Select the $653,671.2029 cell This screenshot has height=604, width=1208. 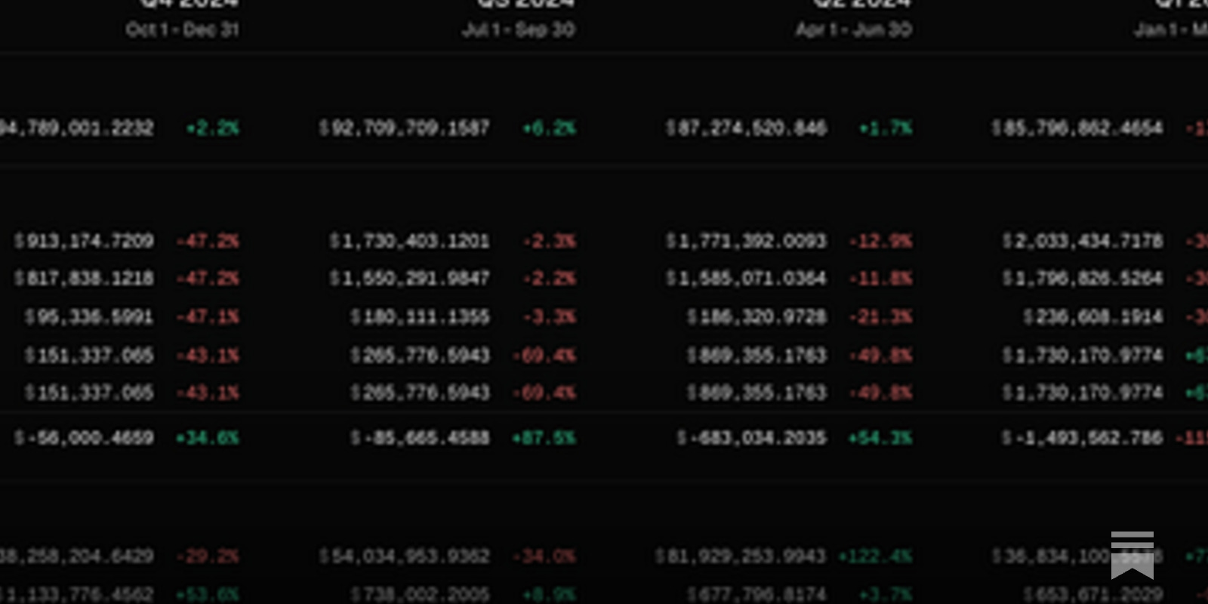(1093, 594)
